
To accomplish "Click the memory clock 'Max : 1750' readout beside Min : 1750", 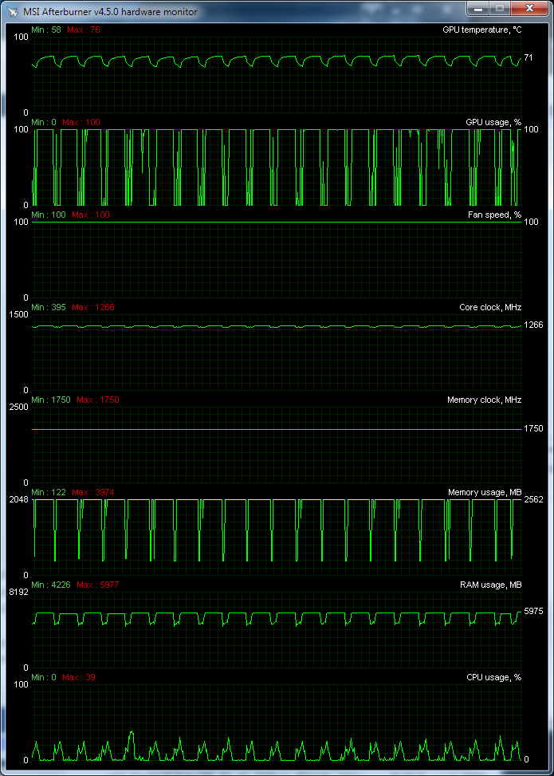I will coord(98,400).
